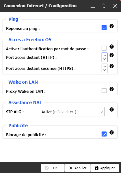
Task: Enable Proxy Wake on LAN checkbox
Action: [104, 91]
